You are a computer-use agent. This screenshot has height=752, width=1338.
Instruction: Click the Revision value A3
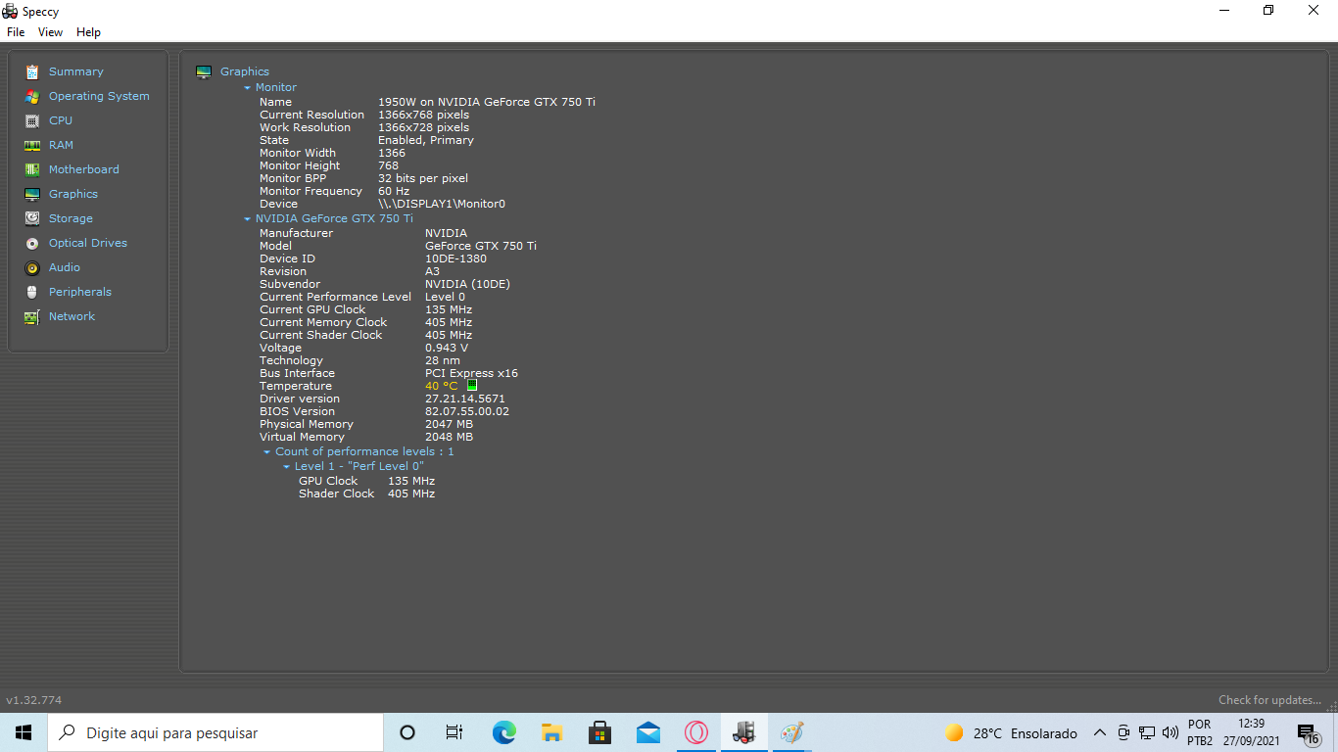tap(433, 271)
